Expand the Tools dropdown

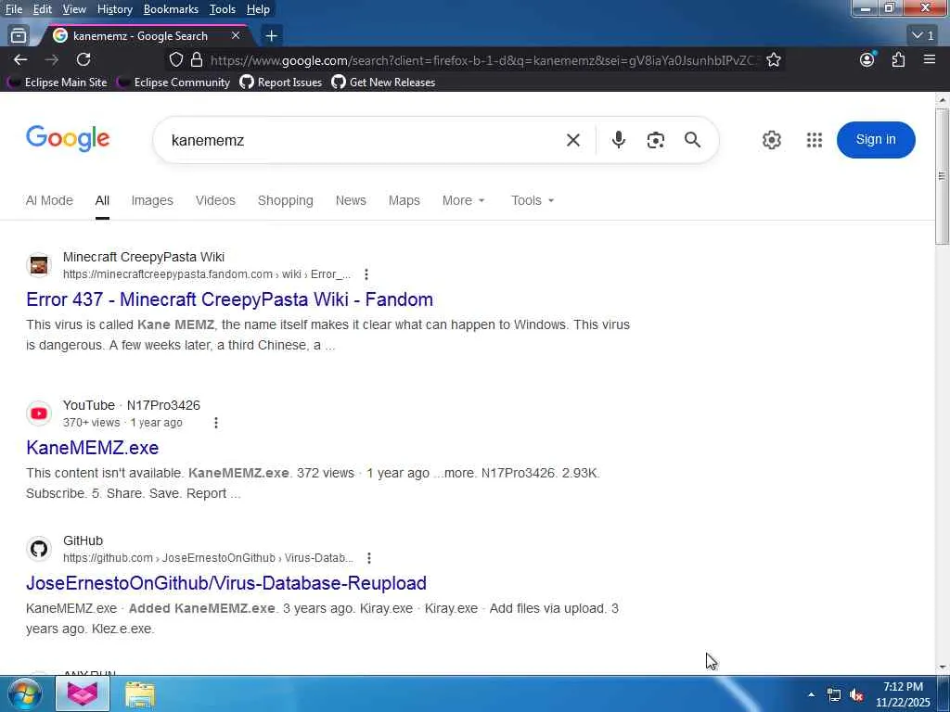coord(533,200)
